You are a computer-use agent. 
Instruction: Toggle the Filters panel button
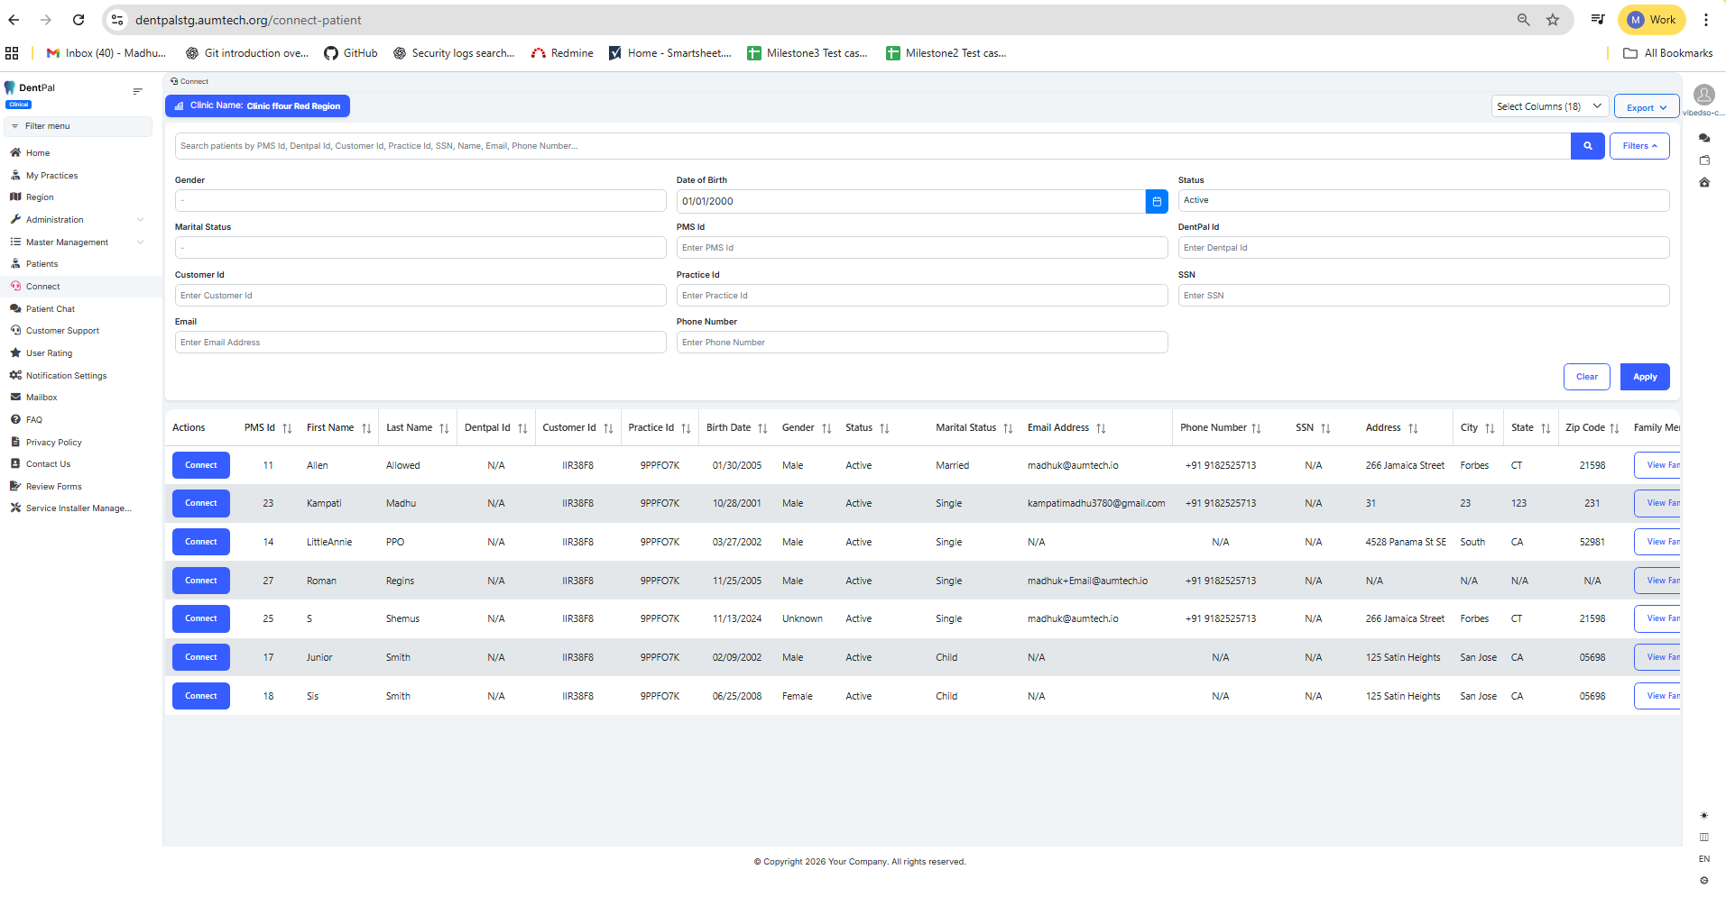coord(1639,146)
